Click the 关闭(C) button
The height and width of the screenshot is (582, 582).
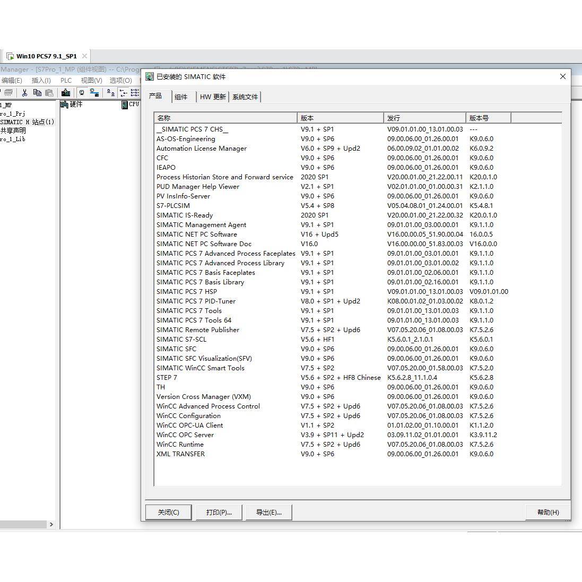click(x=169, y=512)
